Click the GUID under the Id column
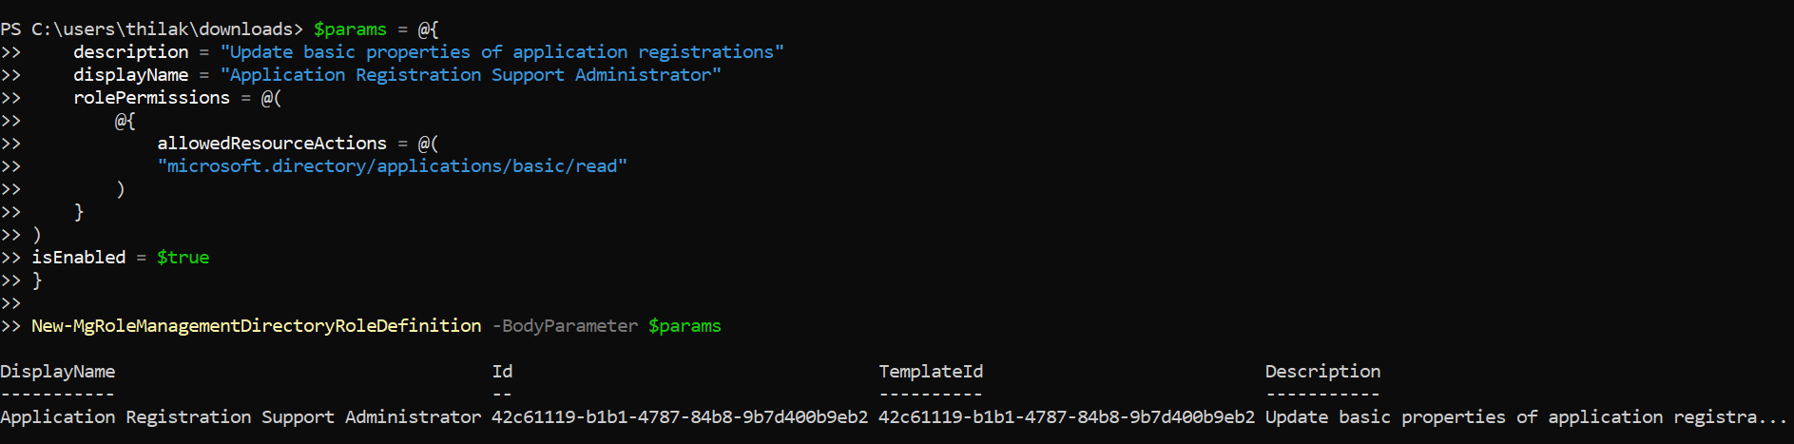 [x=680, y=417]
